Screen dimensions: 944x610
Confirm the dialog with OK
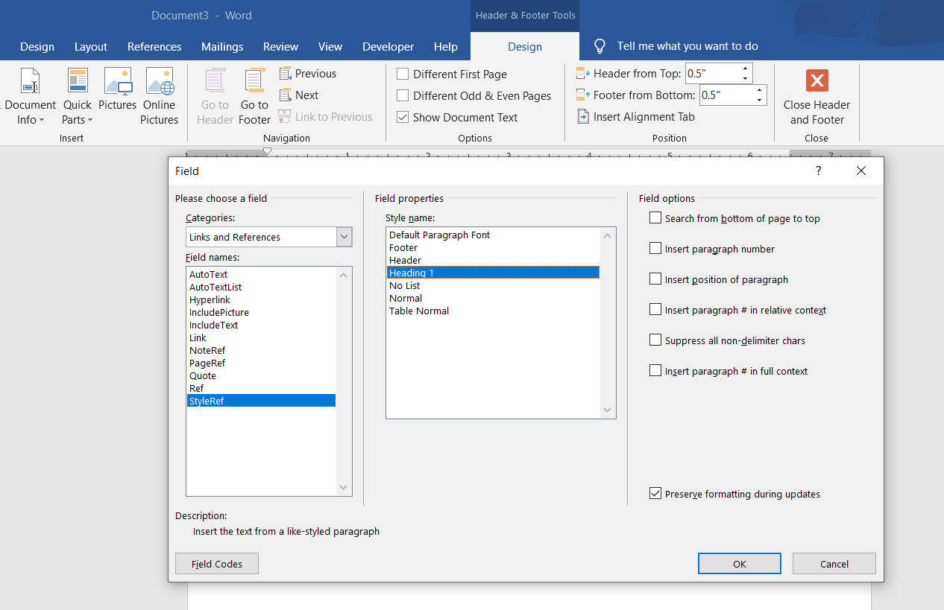739,564
